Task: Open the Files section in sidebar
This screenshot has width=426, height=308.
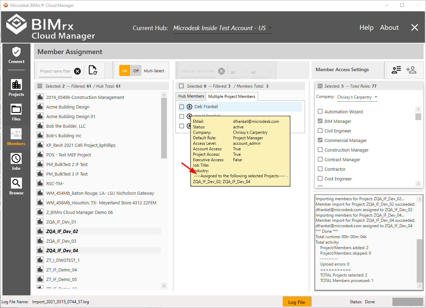Action: tap(16, 113)
